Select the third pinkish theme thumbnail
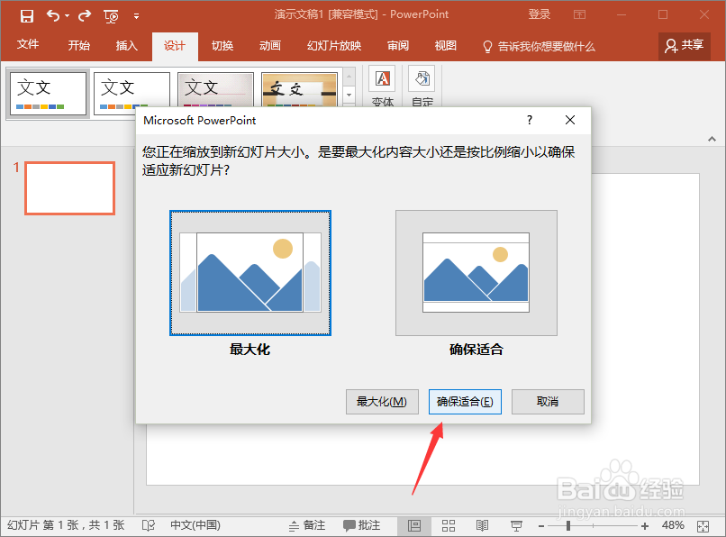The height and width of the screenshot is (537, 726). [215, 89]
